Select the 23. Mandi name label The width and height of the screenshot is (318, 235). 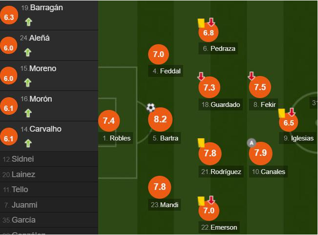(x=165, y=205)
